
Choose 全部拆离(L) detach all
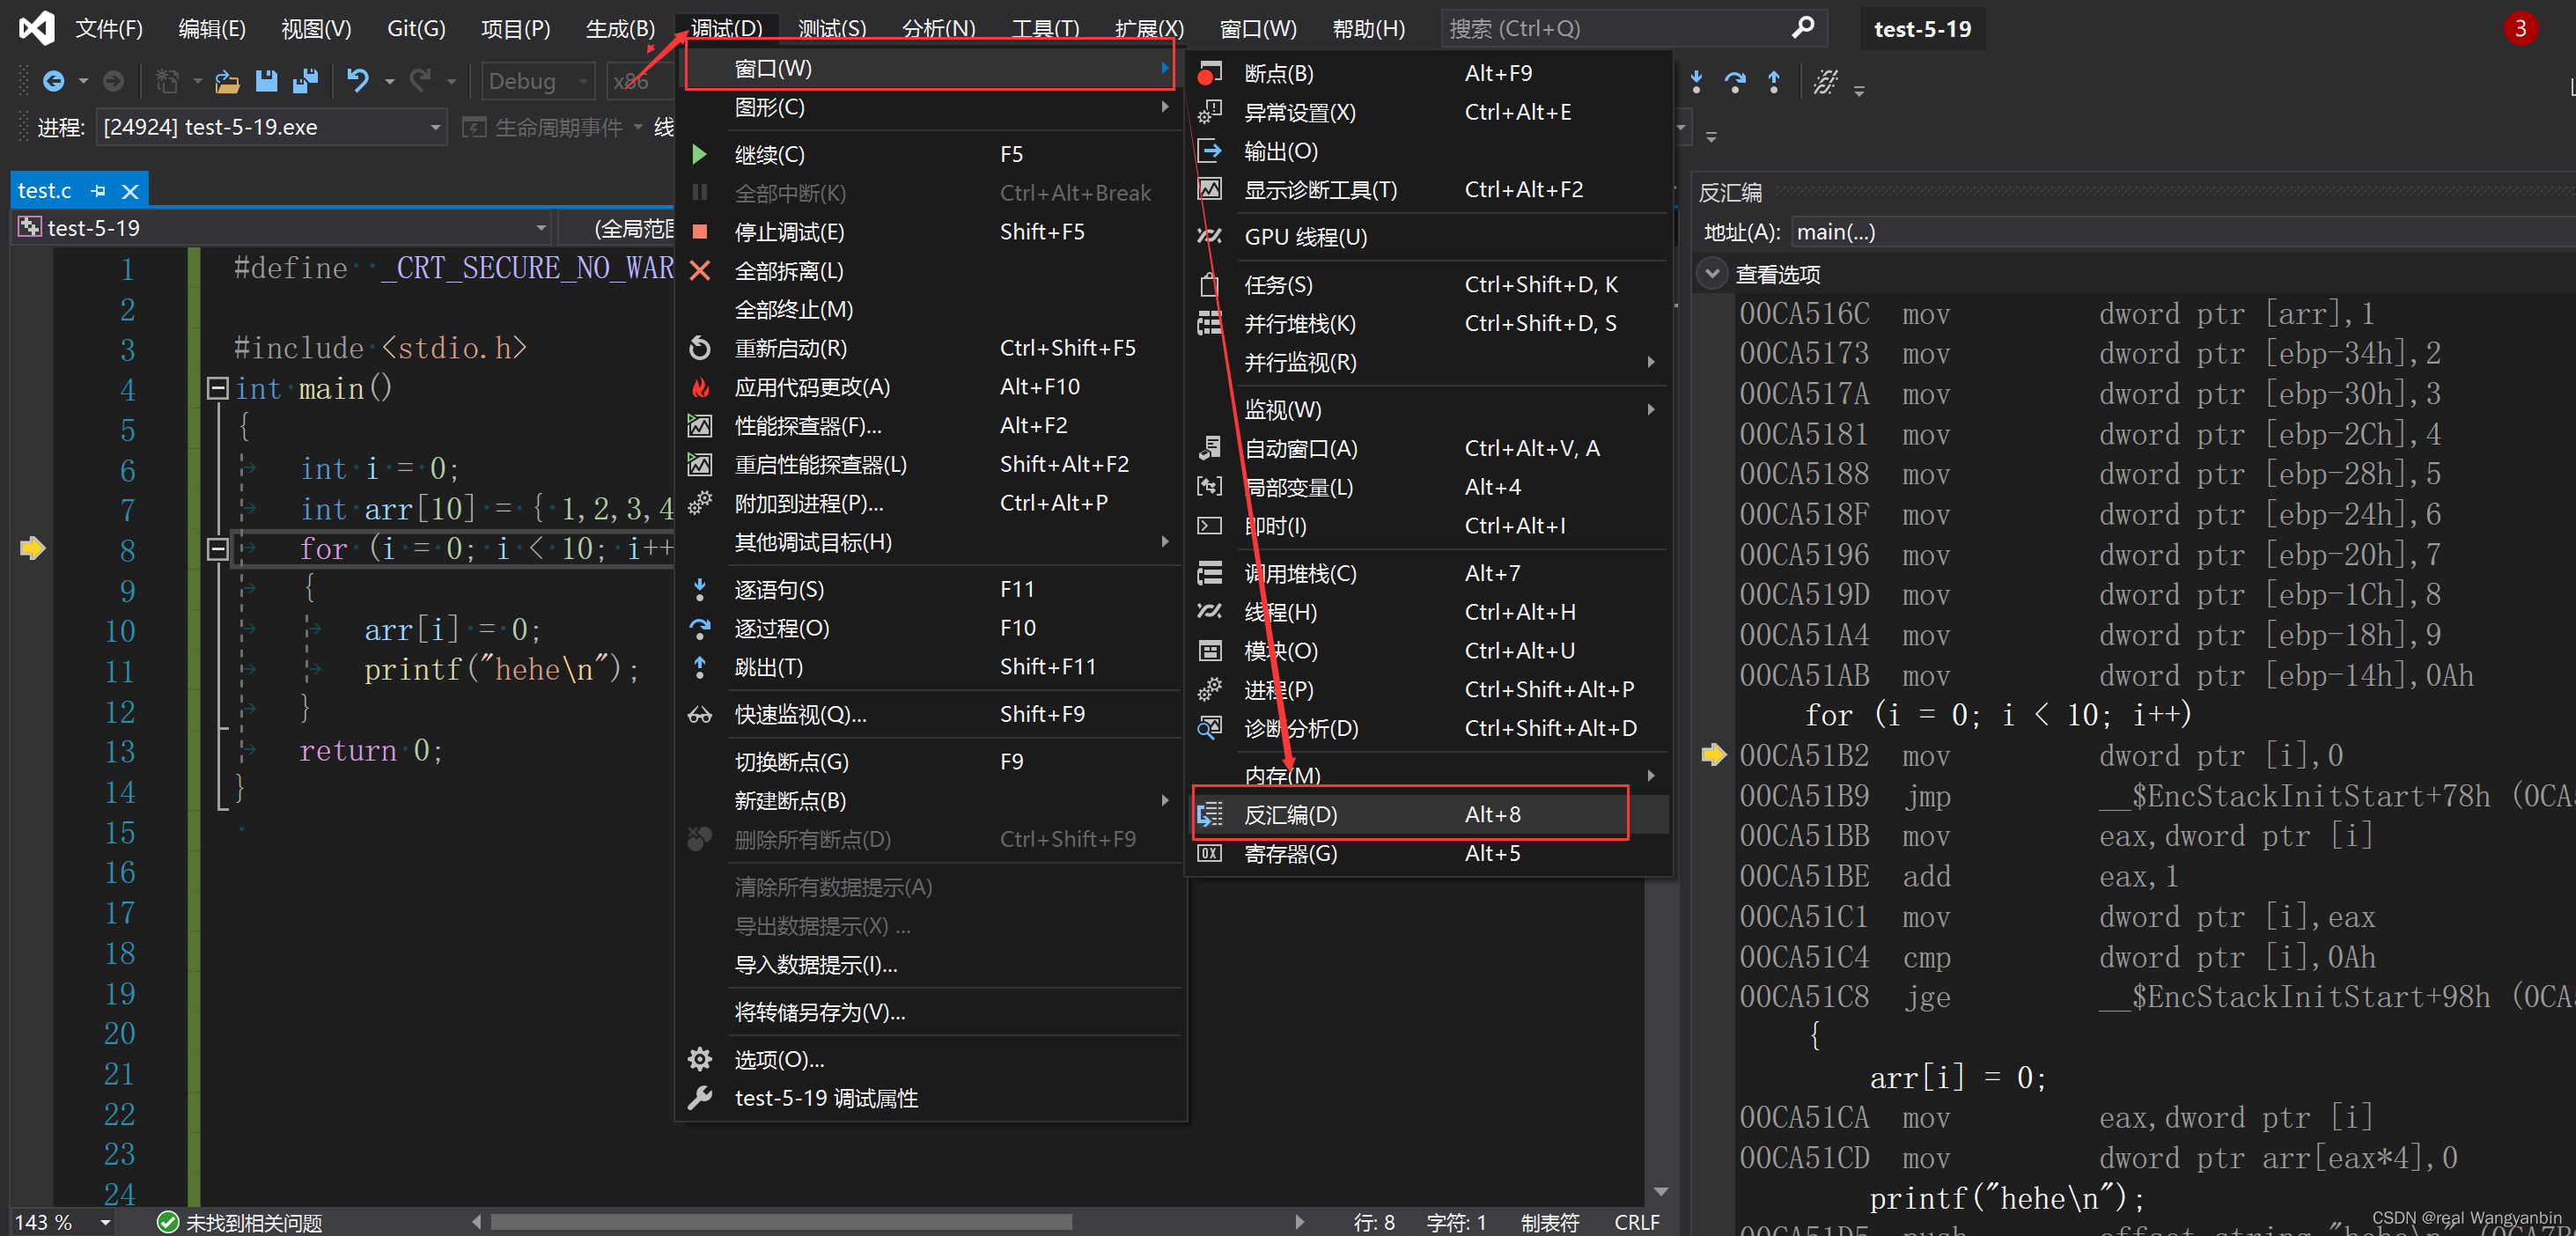[x=930, y=271]
